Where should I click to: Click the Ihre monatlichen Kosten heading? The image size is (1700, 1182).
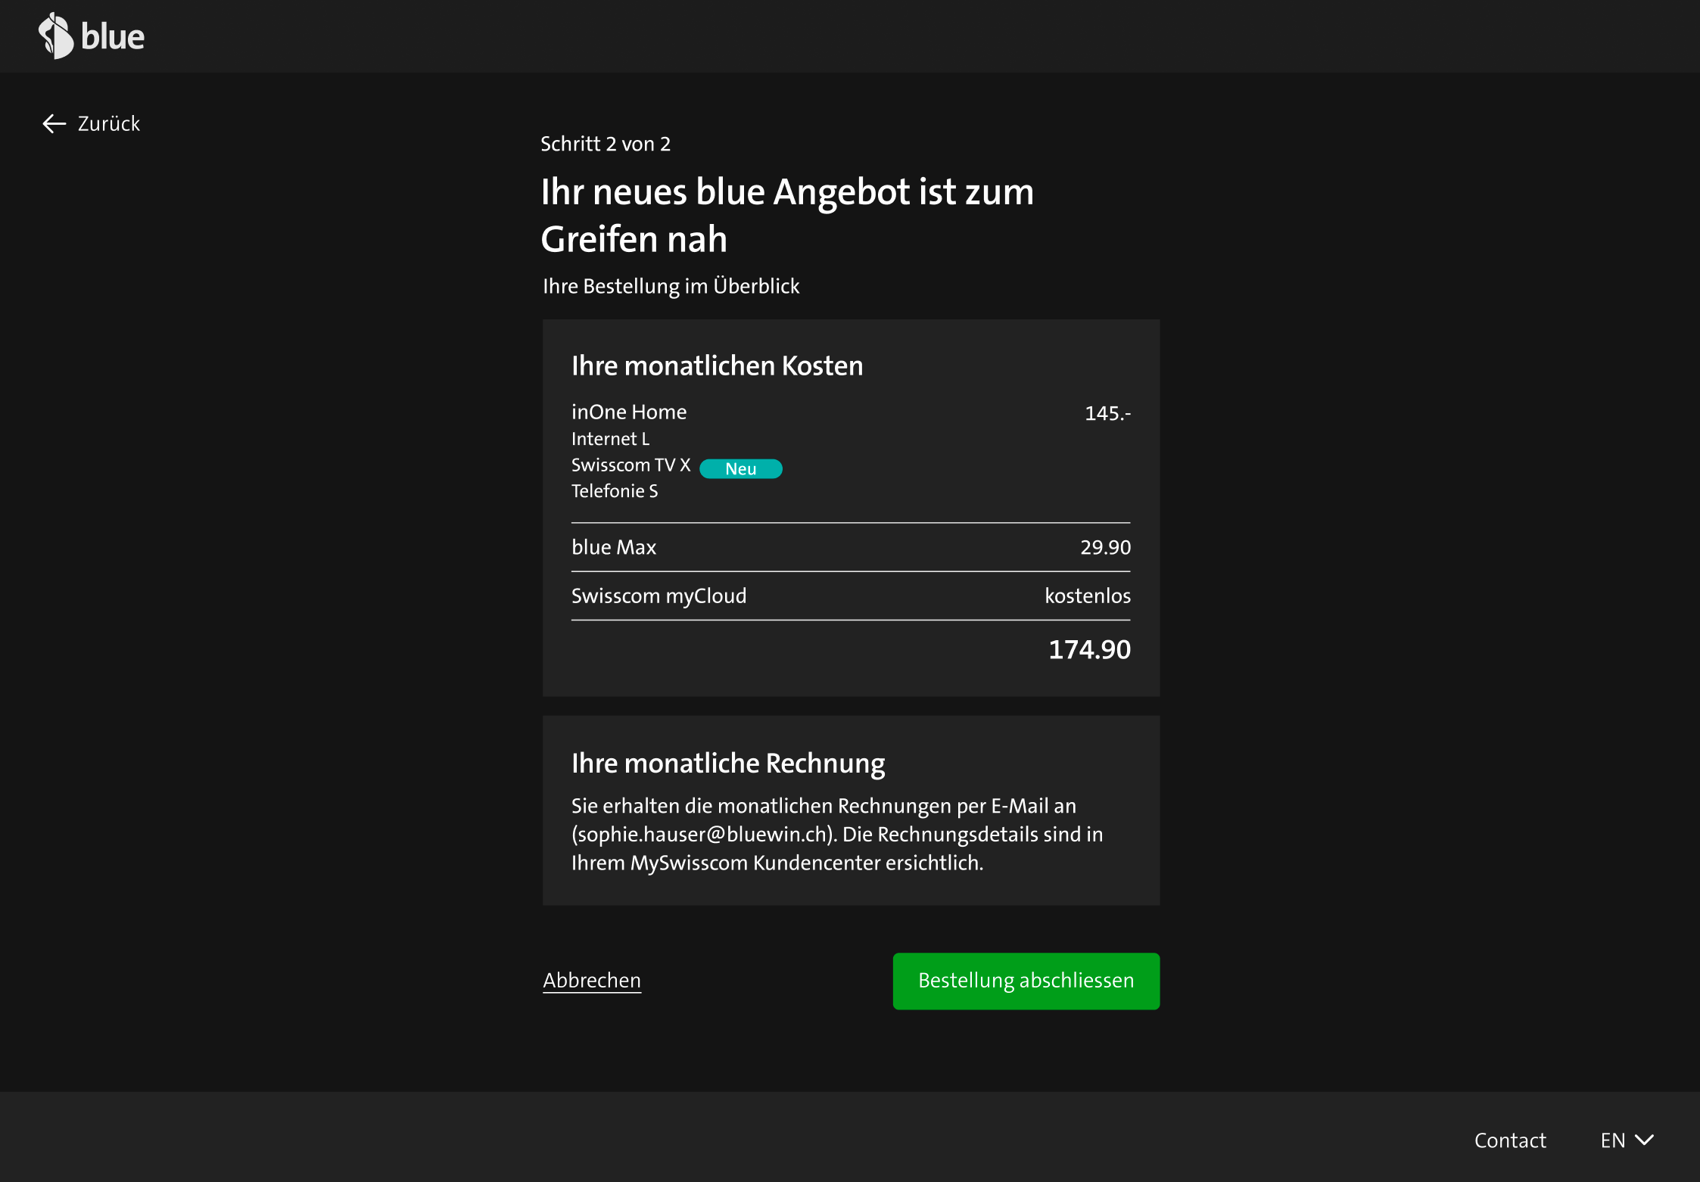click(717, 365)
